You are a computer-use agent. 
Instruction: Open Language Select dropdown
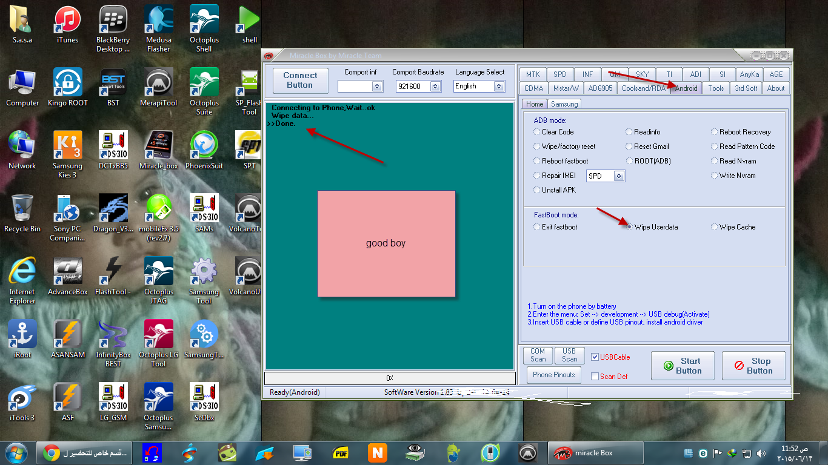click(x=499, y=87)
